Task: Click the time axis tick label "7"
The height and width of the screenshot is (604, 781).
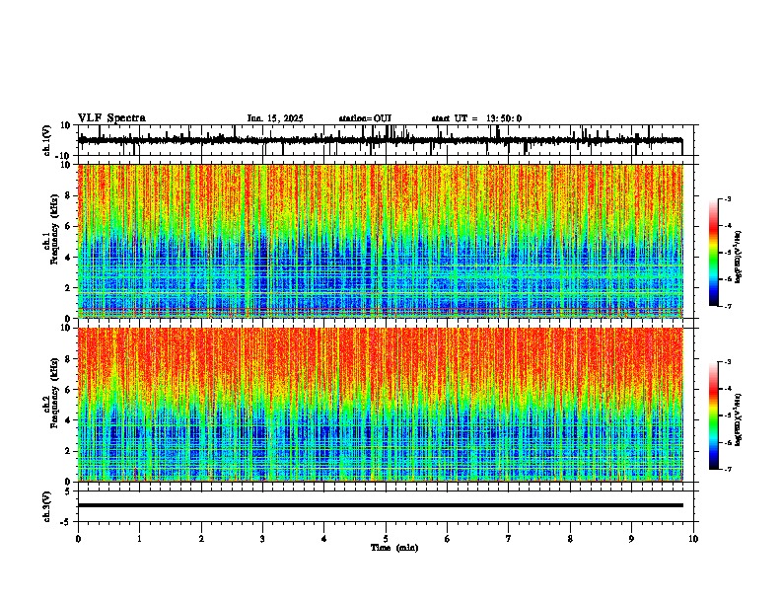Action: (x=509, y=539)
